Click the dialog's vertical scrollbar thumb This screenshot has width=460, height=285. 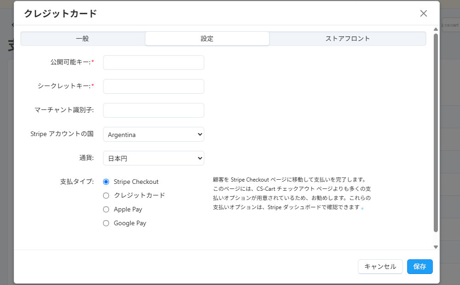[x=436, y=133]
